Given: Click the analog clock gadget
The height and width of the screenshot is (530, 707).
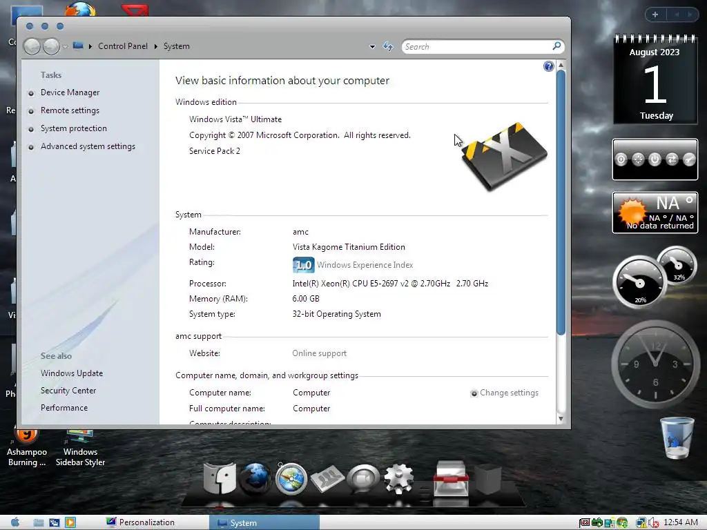Looking at the screenshot, I should pyautogui.click(x=655, y=364).
